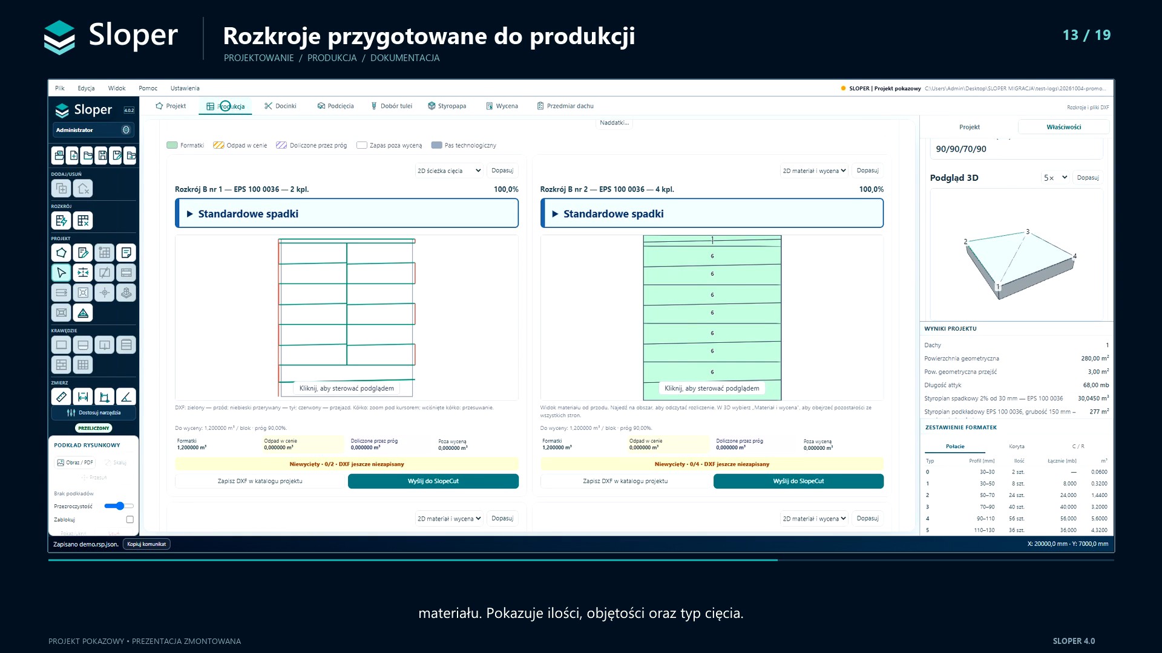
Task: Click Zapisz DXF w katalogu projektu for Rozkrój 2
Action: tap(625, 481)
